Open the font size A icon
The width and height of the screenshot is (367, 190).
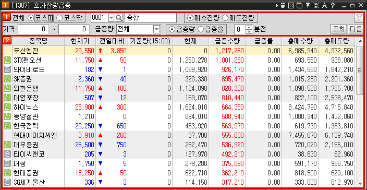pyautogui.click(x=324, y=5)
